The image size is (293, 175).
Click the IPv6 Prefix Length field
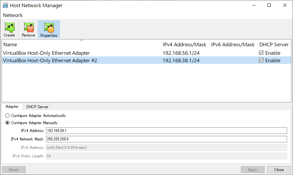[166, 156]
